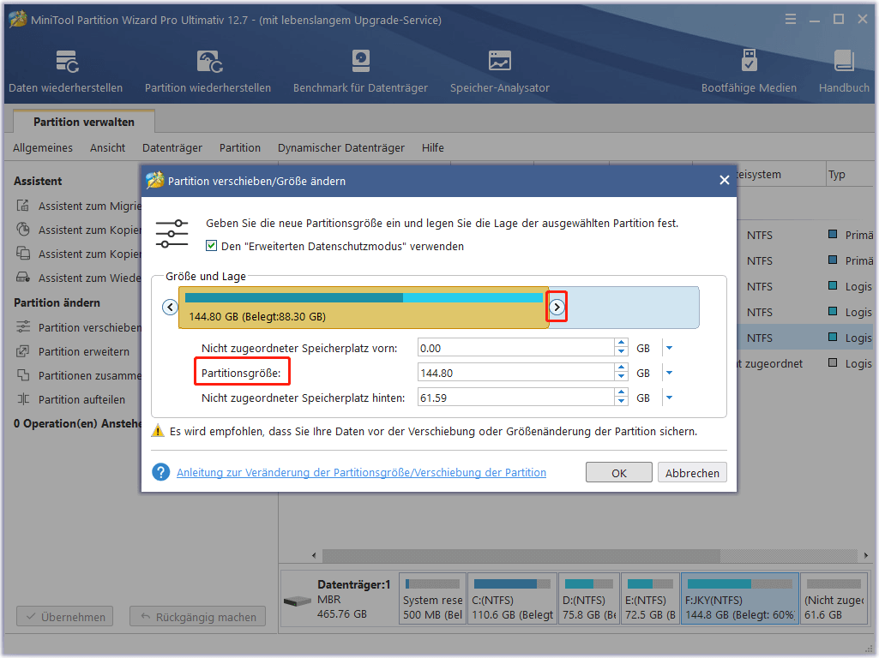The image size is (879, 658).
Task: Launch Partition wiederherstellen icon
Action: pyautogui.click(x=209, y=61)
